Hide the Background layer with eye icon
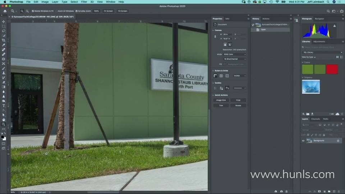Screen dimensions: 345x194 click(x=303, y=140)
